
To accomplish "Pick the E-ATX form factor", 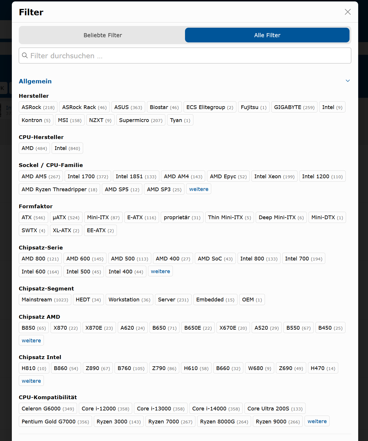I will (x=142, y=217).
